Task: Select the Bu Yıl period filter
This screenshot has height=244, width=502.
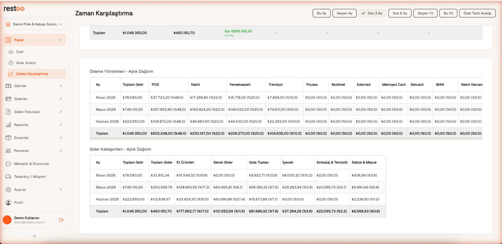Action: tap(448, 13)
